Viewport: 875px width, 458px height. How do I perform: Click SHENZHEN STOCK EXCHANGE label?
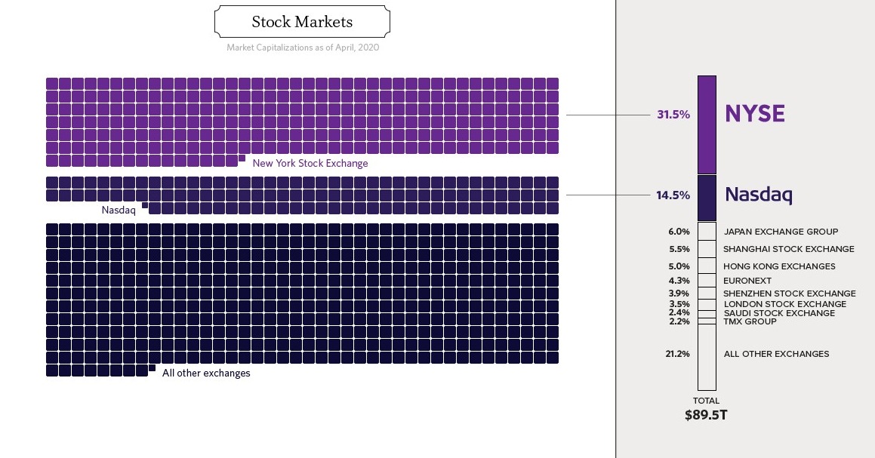pyautogui.click(x=789, y=294)
